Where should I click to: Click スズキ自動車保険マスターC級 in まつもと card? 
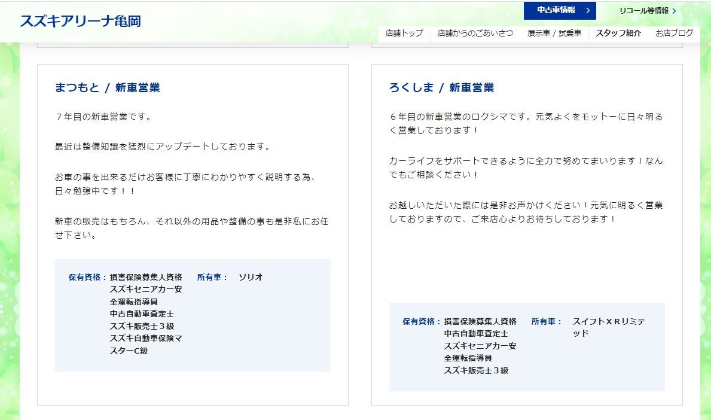point(146,344)
